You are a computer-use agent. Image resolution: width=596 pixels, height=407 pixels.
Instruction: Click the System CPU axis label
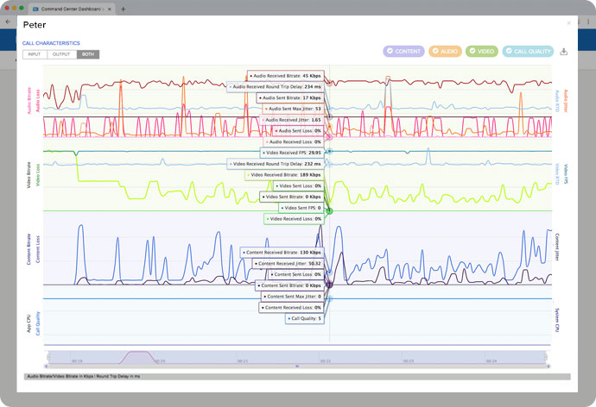[x=557, y=320]
